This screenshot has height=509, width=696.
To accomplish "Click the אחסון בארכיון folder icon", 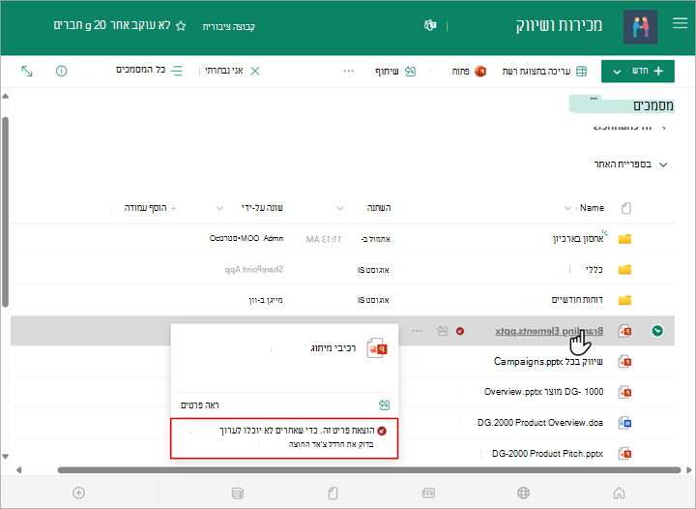I will point(625,239).
